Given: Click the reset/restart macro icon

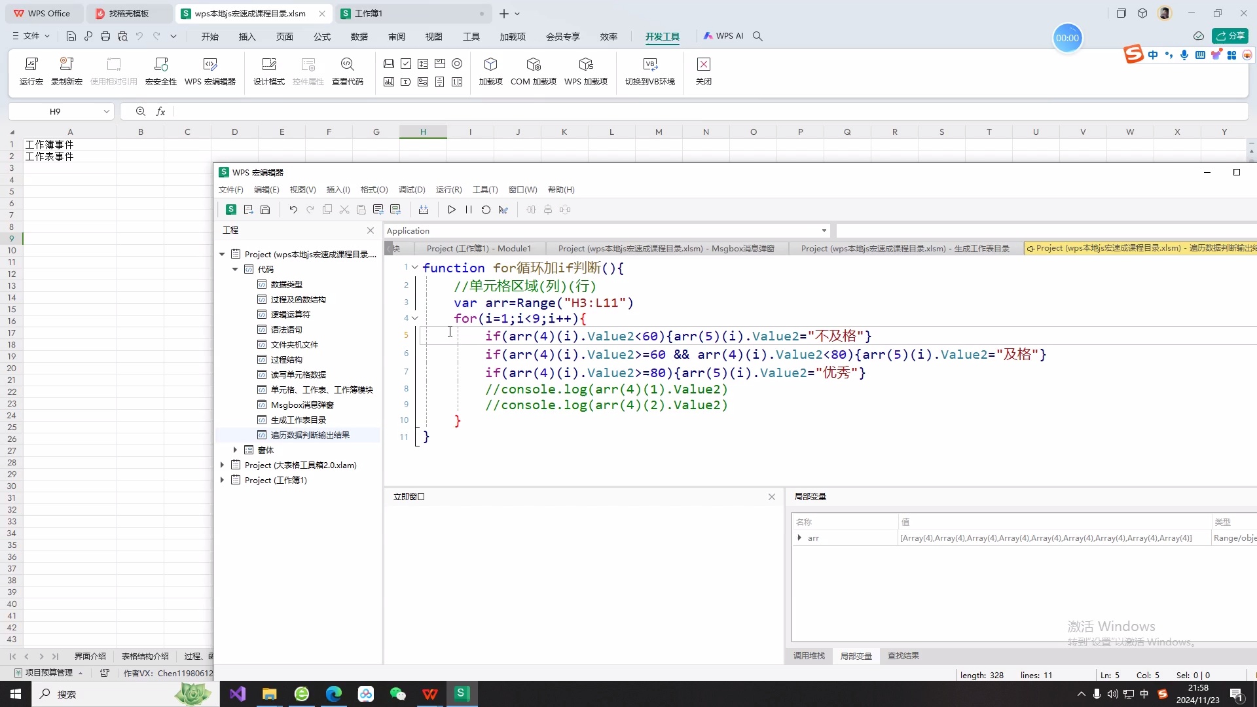Looking at the screenshot, I should pyautogui.click(x=486, y=209).
